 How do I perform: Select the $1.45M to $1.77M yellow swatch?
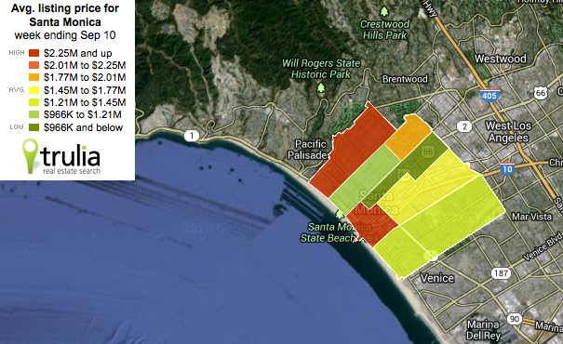click(x=34, y=89)
